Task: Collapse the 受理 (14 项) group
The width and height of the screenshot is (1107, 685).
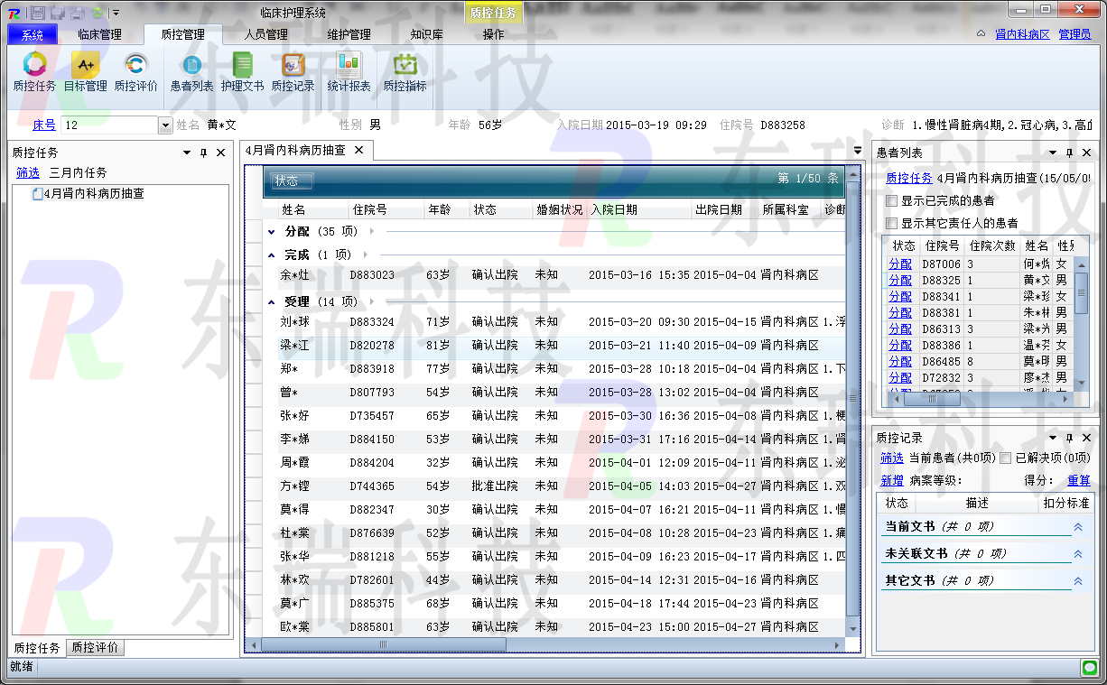Action: (x=272, y=302)
